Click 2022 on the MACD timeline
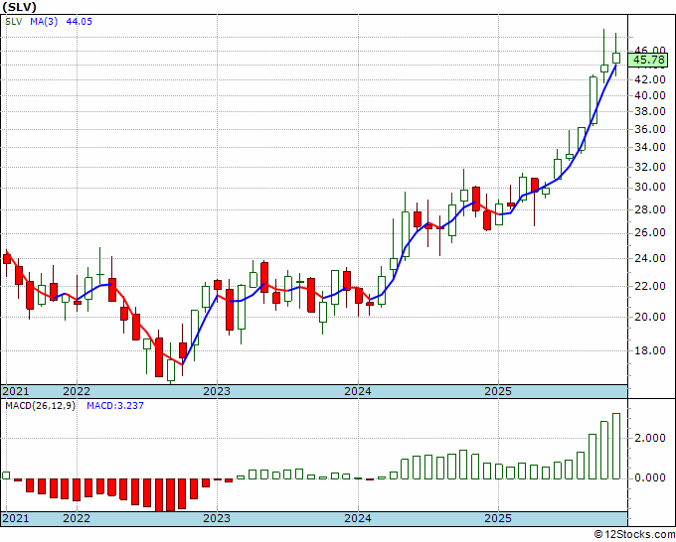This screenshot has height=542, width=676. click(77, 518)
